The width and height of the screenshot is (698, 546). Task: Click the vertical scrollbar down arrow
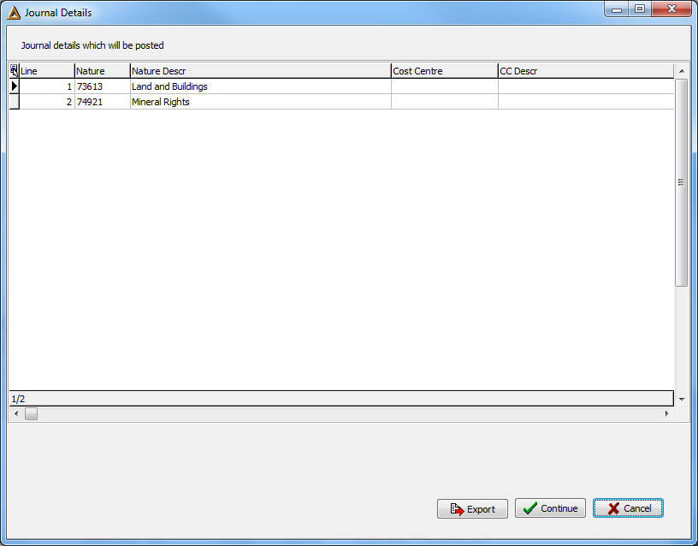click(682, 399)
